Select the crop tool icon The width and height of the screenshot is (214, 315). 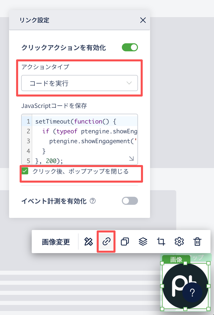coord(161,242)
